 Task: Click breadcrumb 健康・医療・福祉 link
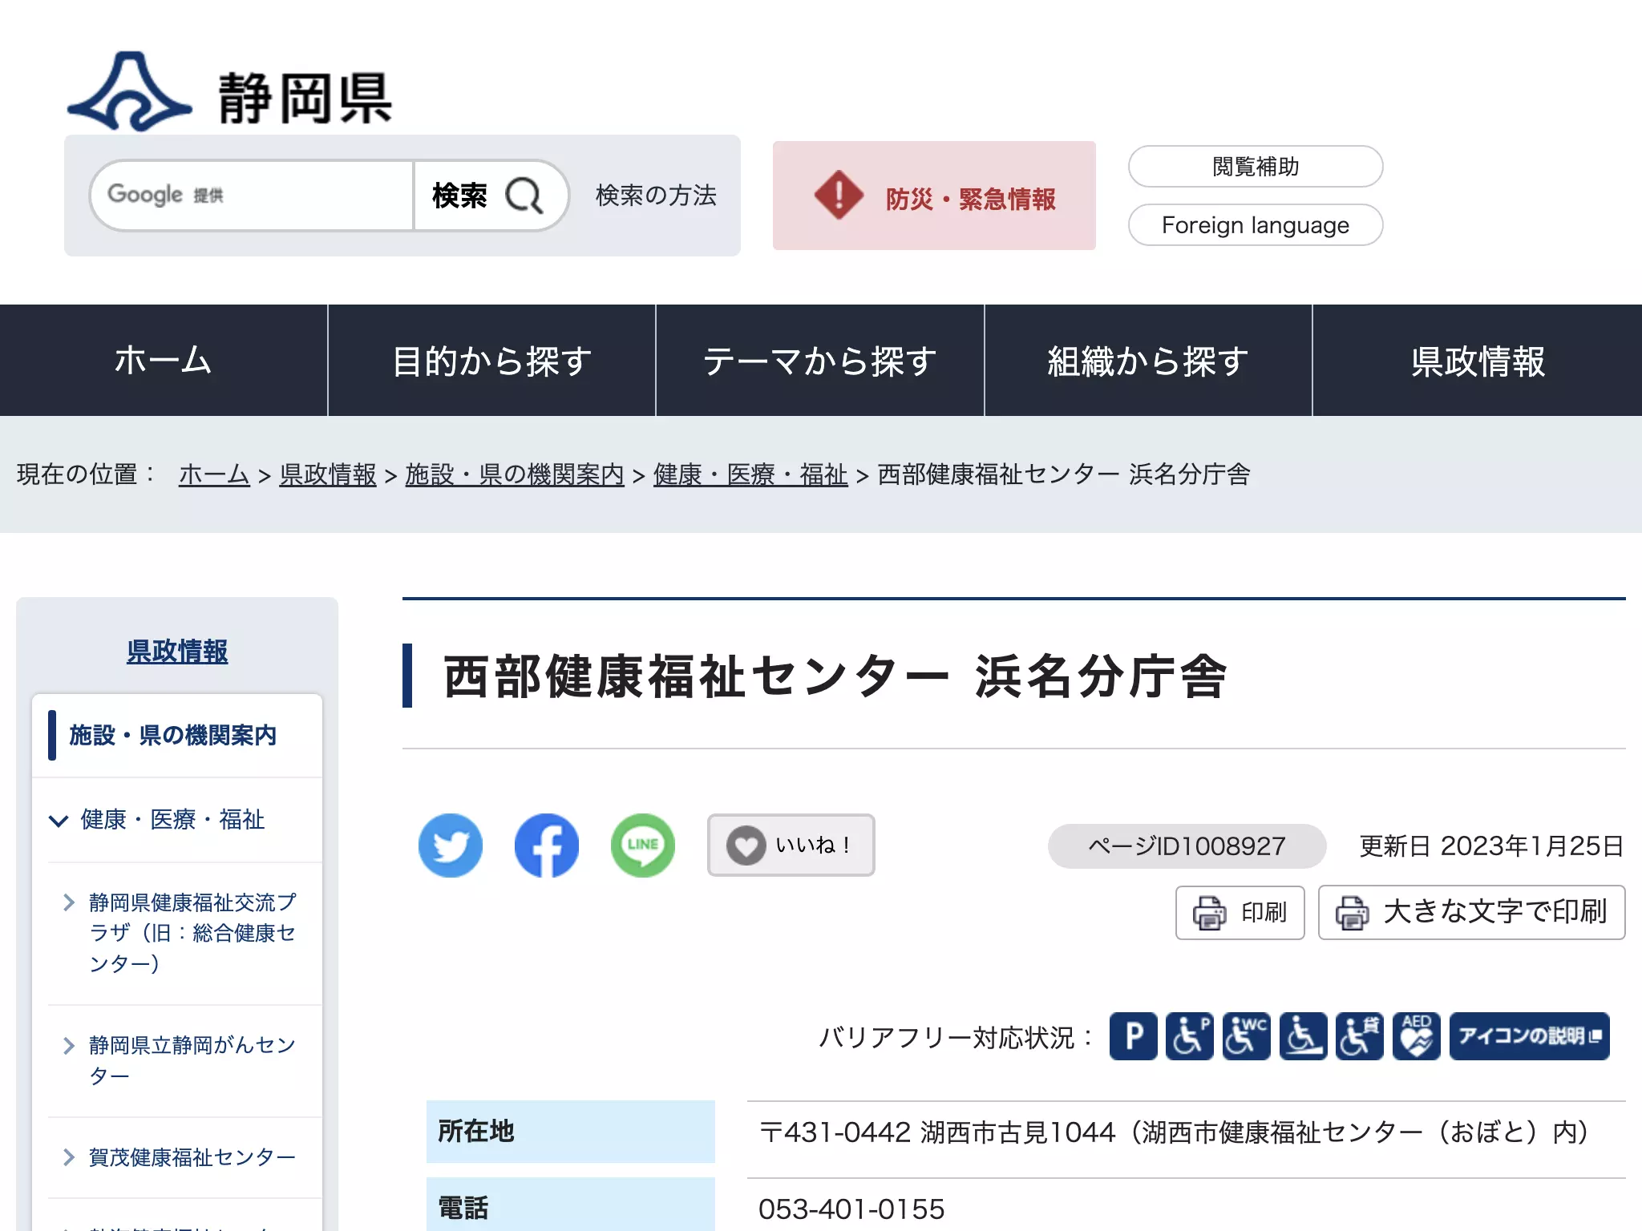click(750, 474)
